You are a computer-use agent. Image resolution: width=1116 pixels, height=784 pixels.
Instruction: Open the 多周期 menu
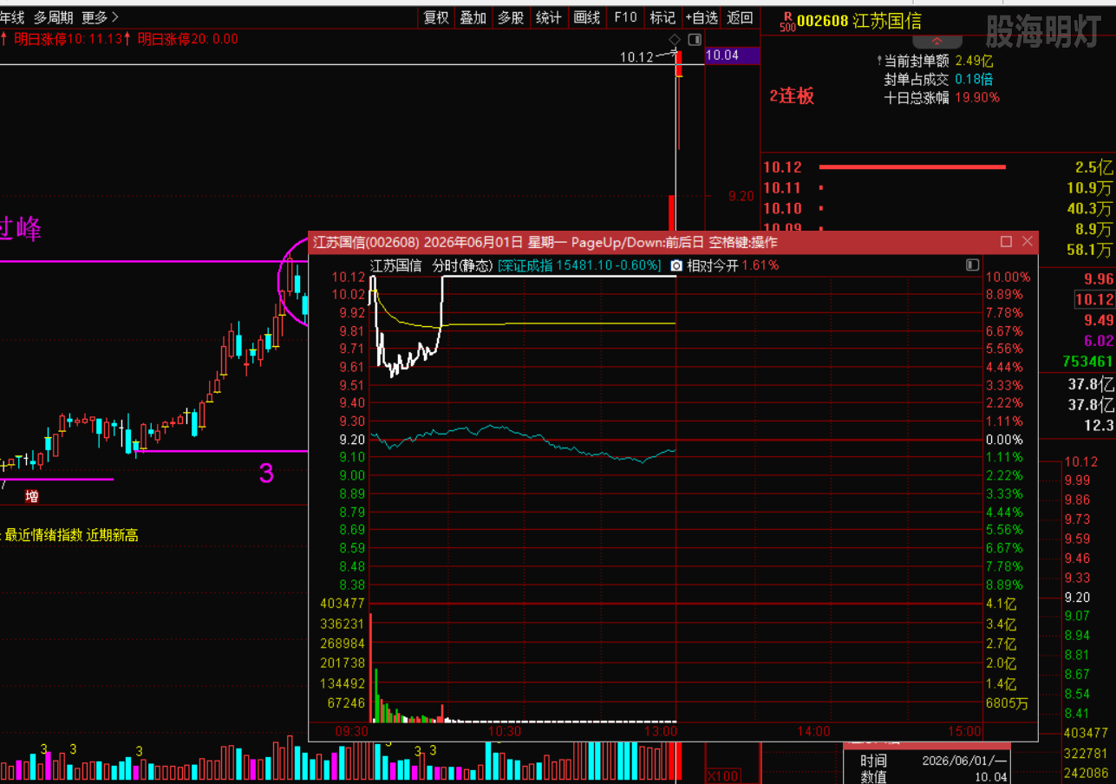coord(54,17)
